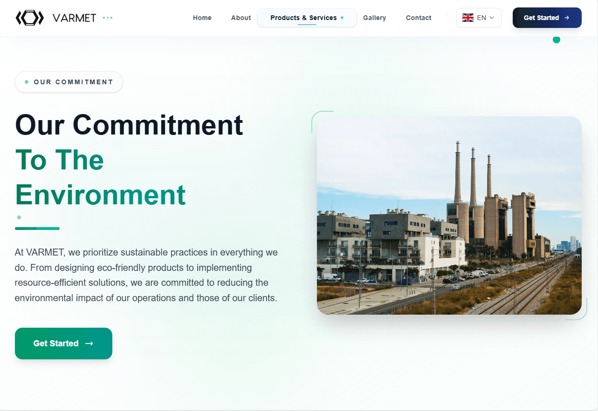Open the Gallery nav link

(374, 18)
